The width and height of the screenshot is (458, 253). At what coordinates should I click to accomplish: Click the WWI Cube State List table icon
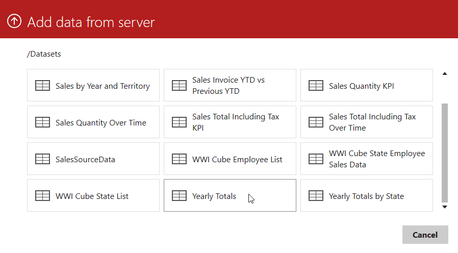(42, 196)
